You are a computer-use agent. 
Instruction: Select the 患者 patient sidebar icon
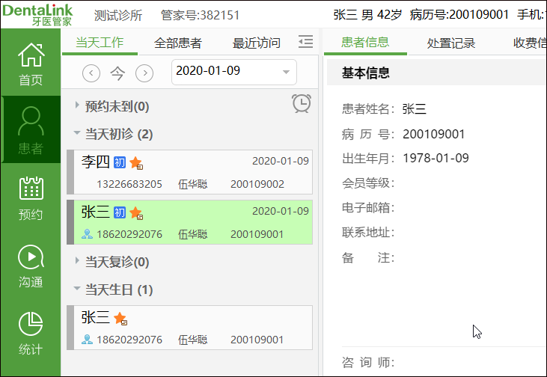(x=31, y=130)
